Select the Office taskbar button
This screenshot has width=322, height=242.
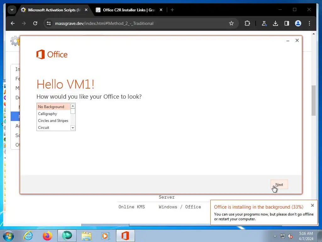pyautogui.click(x=125, y=236)
